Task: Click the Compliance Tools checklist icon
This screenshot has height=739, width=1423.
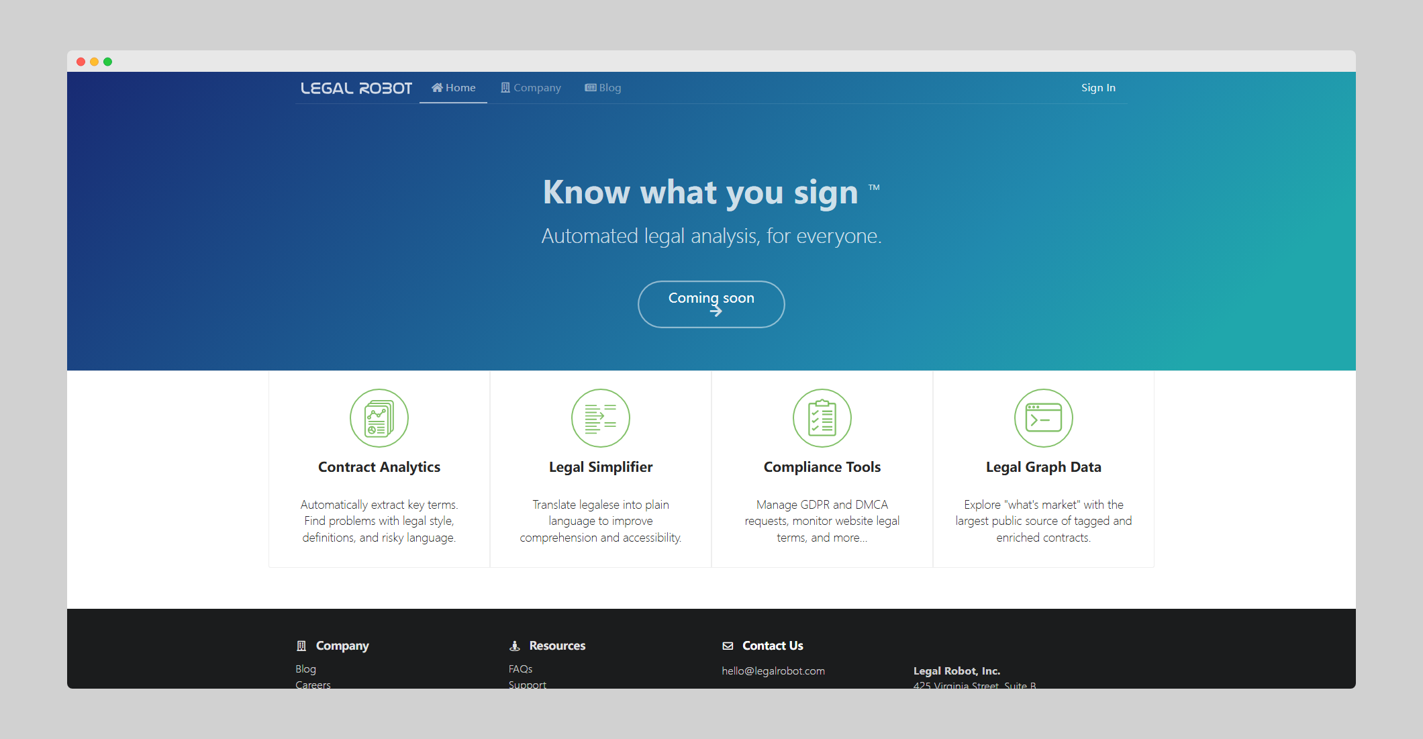Action: click(x=822, y=418)
